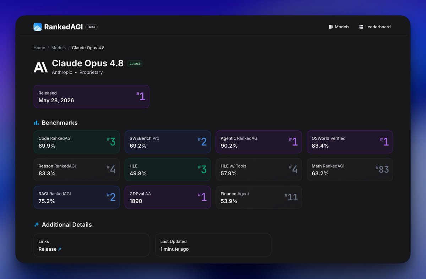Click the 57.9% HLE w/ Tools score
The height and width of the screenshot is (279, 426).
pyautogui.click(x=229, y=173)
